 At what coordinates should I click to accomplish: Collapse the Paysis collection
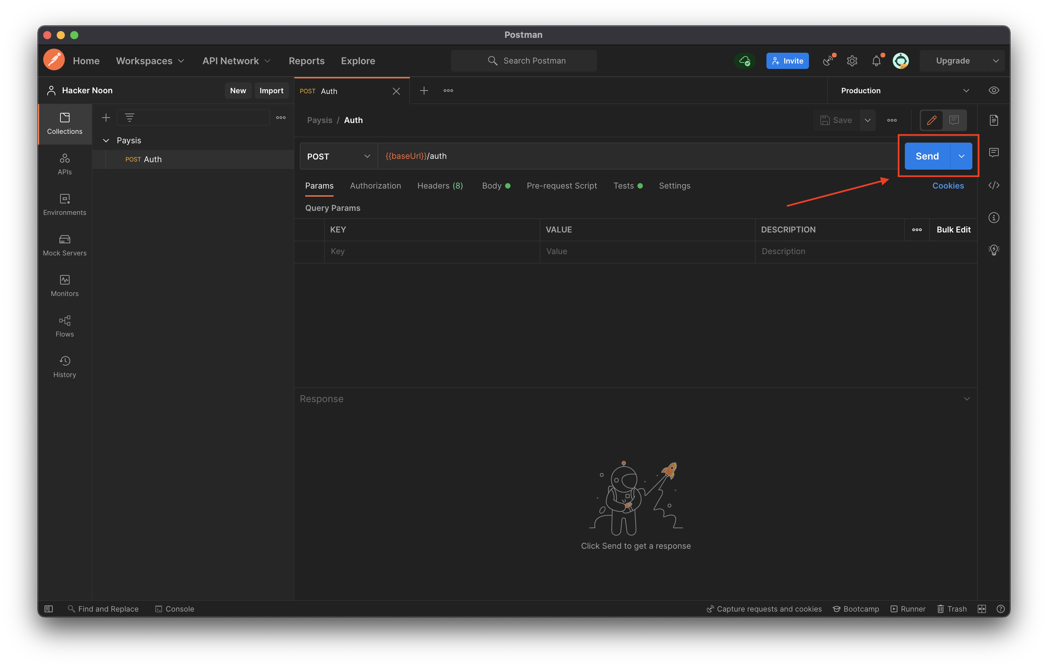pos(106,140)
